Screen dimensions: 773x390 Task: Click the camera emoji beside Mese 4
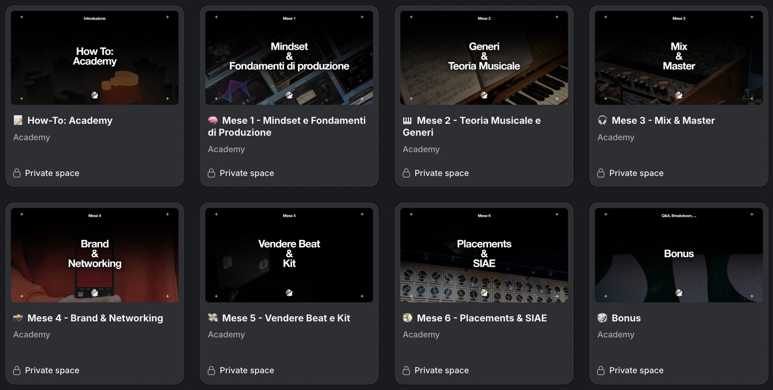pos(18,318)
